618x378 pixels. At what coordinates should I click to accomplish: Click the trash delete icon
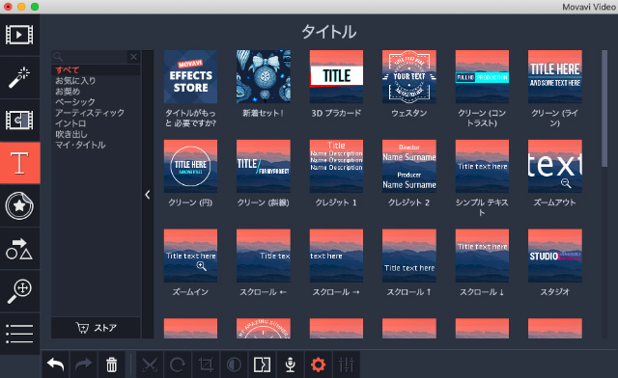112,365
